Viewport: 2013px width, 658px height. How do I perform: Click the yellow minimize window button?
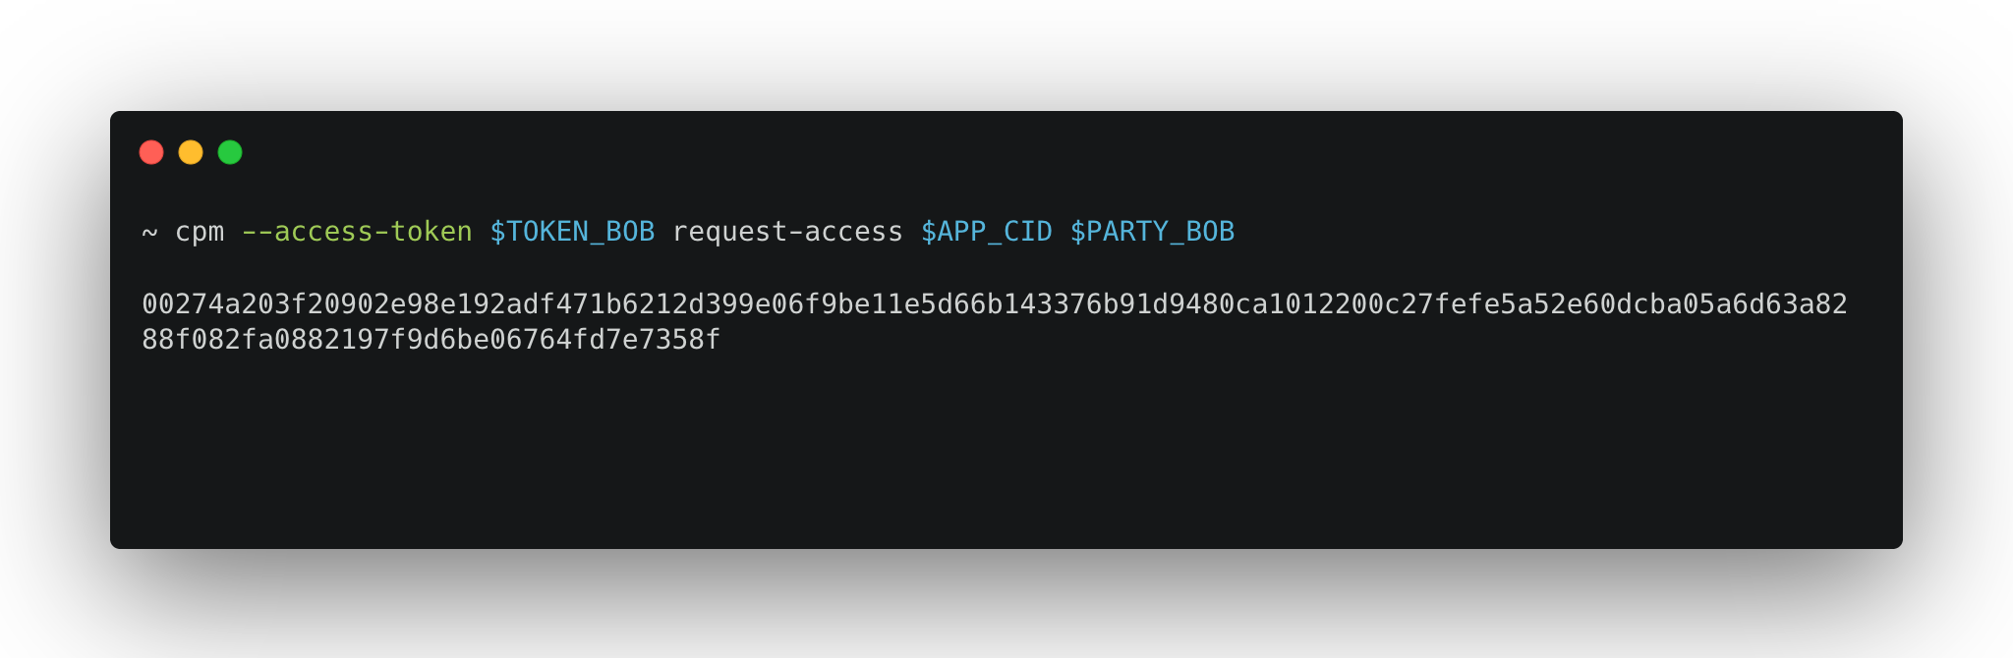coord(191,152)
